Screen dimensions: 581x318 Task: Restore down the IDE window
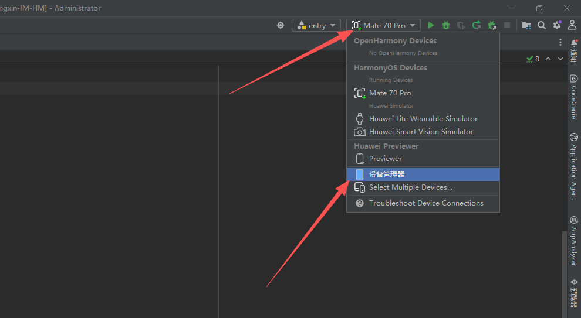coord(539,8)
